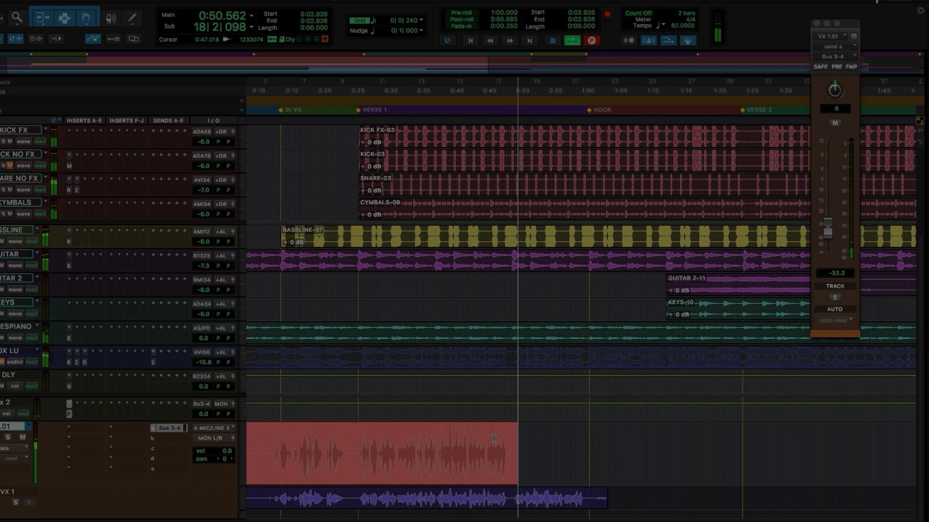Open Bus 3-4 send on record track
This screenshot has height=522, width=929.
tap(170, 428)
